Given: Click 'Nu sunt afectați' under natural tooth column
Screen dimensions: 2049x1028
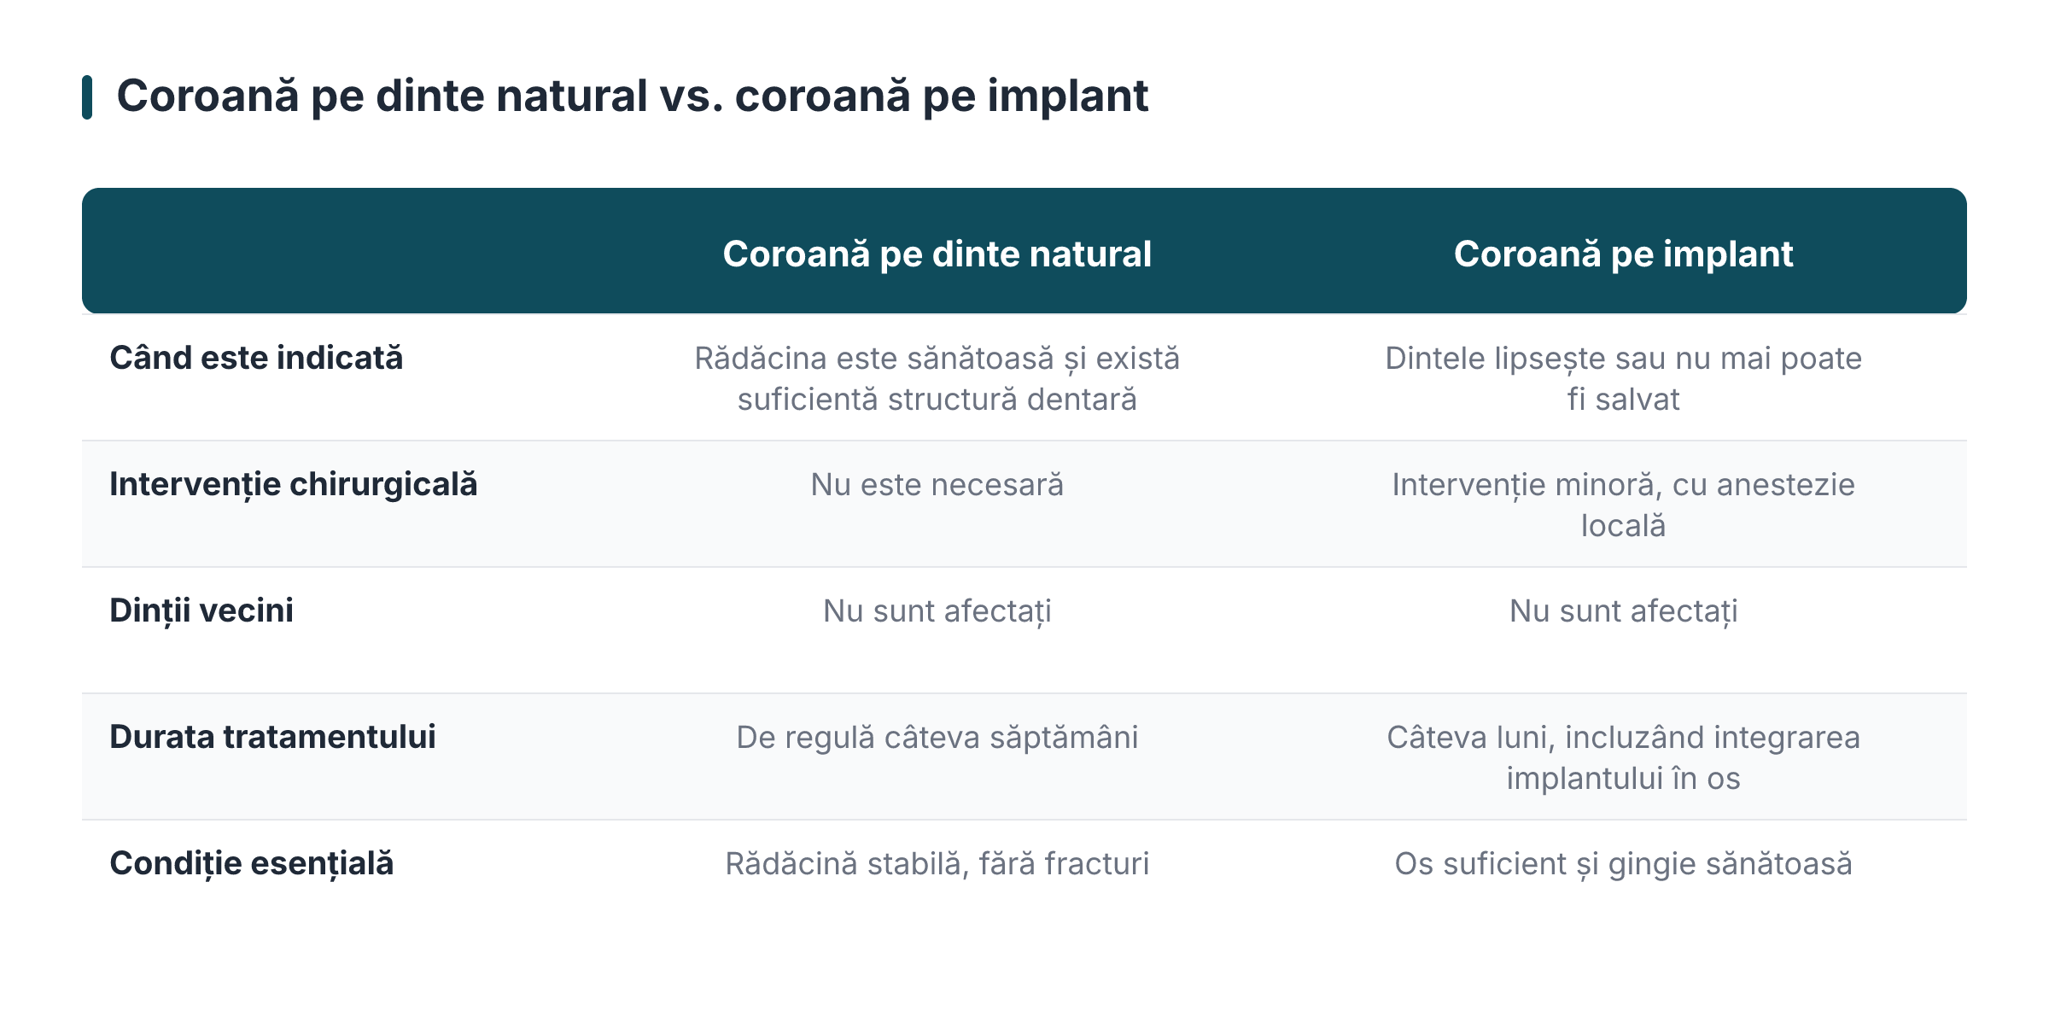Looking at the screenshot, I should point(937,611).
